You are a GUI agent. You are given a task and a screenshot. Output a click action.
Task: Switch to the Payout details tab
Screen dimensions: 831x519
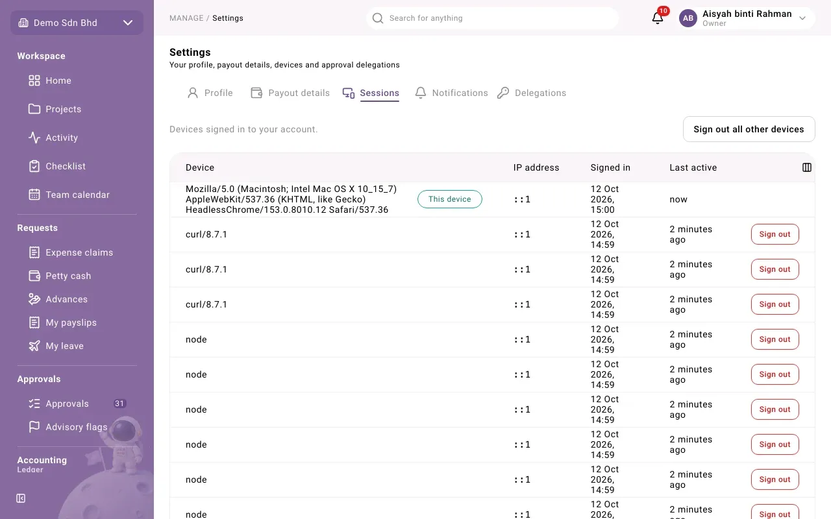290,93
